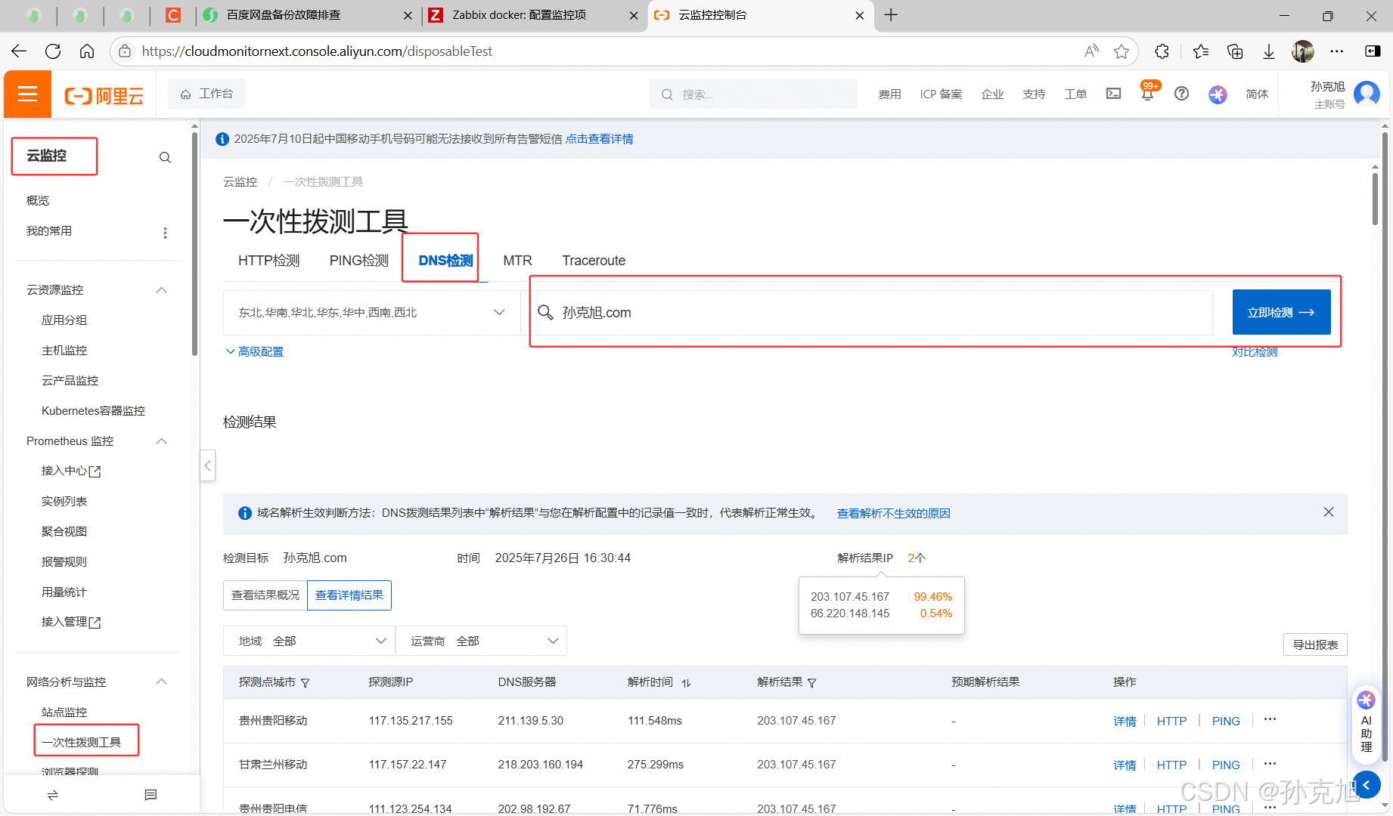This screenshot has height=816, width=1393.
Task: Open 站点监控 in sidebar
Action: [64, 712]
